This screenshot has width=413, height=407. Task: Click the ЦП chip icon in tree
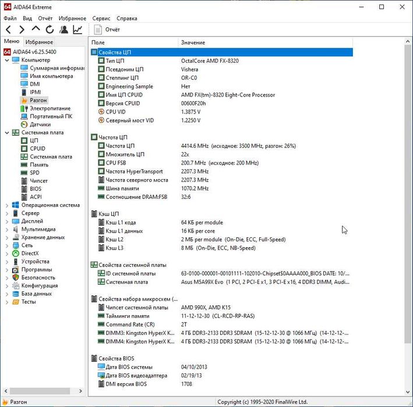click(x=24, y=141)
